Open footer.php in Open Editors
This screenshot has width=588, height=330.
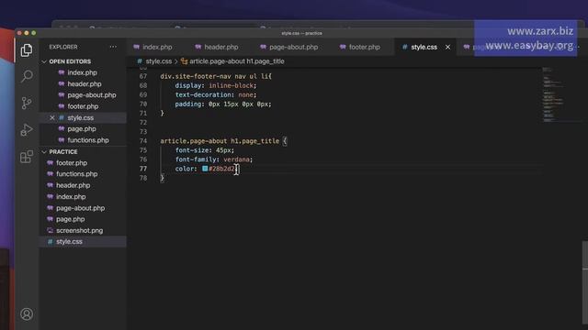(x=83, y=106)
